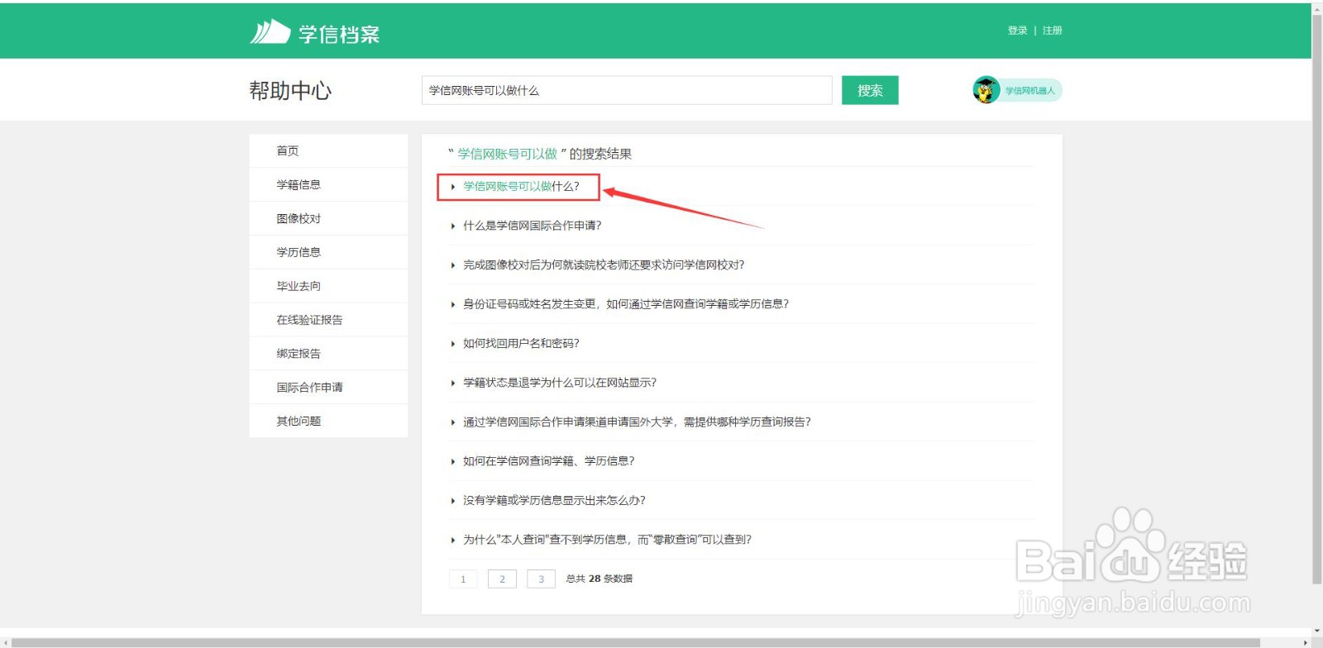This screenshot has height=648, width=1323.
Task: Open result 如何在学信网查询学籍、学历信息?
Action: [x=548, y=461]
